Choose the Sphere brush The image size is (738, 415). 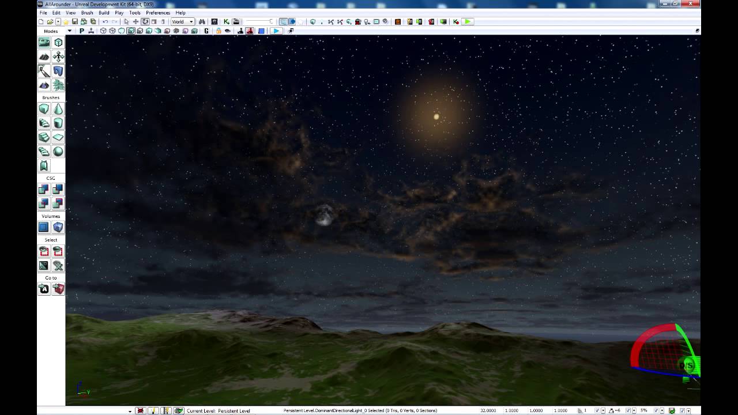click(58, 152)
